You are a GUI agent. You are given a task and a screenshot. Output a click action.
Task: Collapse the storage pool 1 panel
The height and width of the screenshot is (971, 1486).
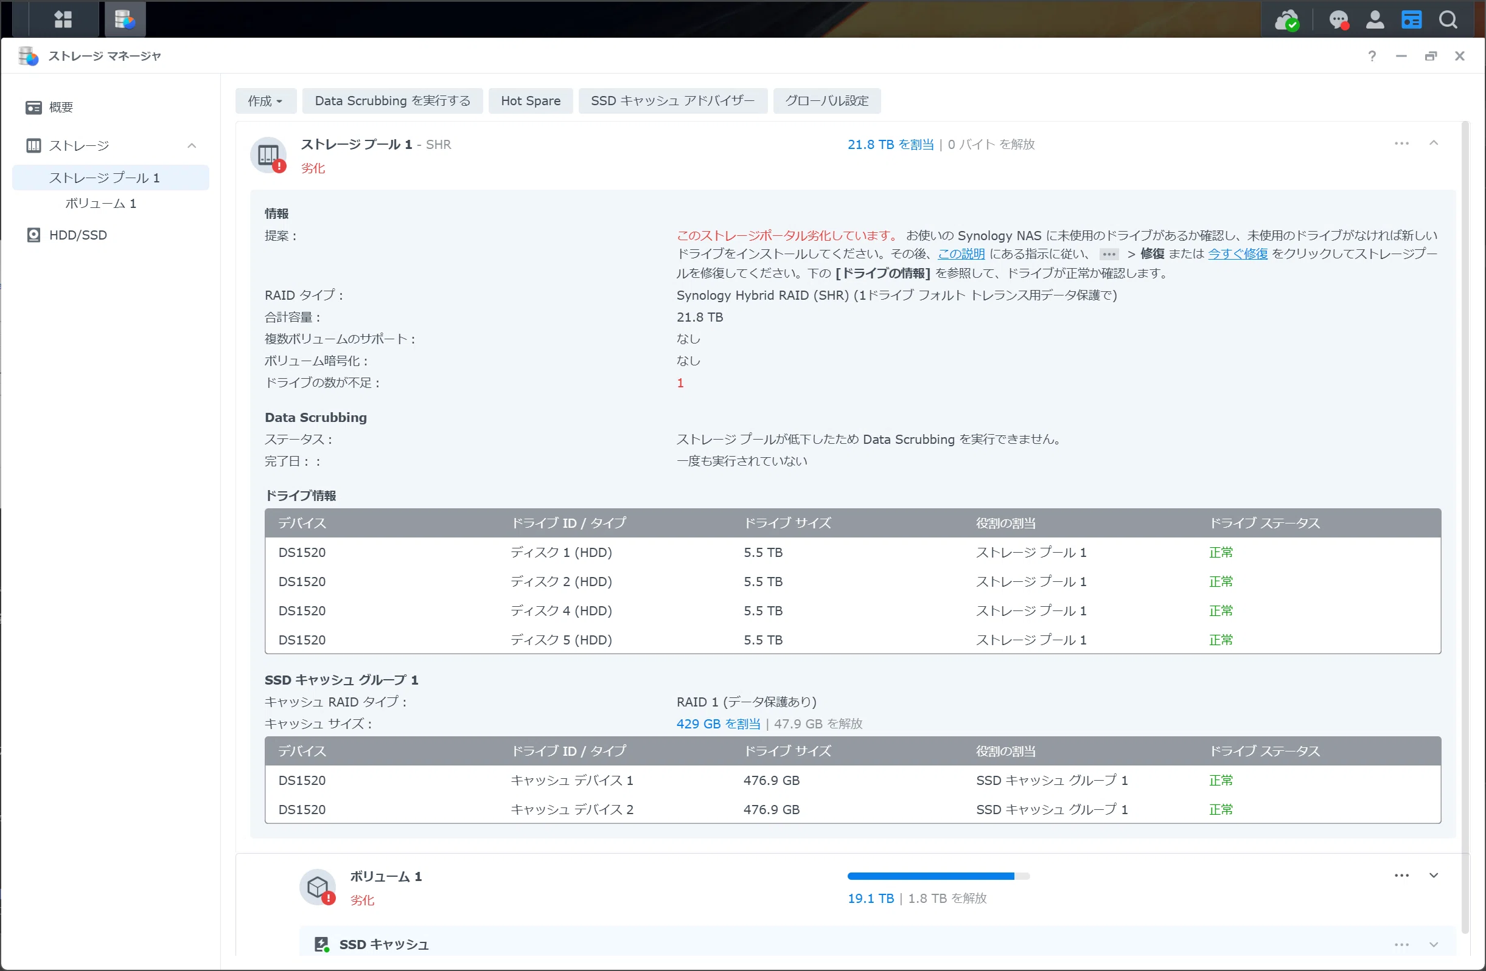click(x=1434, y=143)
